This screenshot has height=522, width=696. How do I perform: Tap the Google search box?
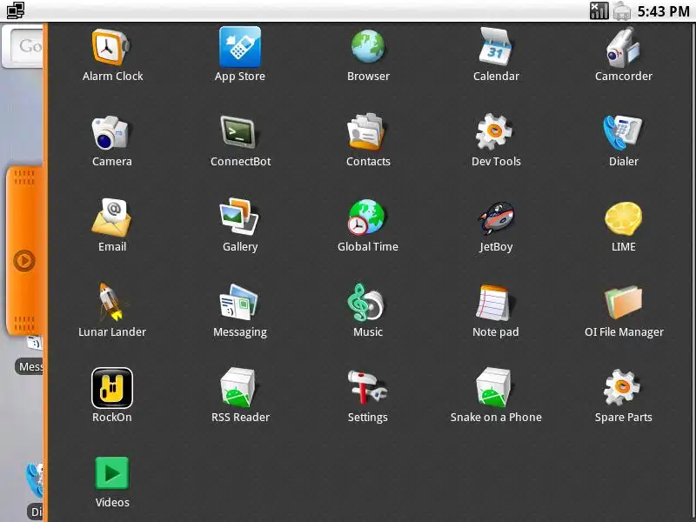tap(23, 46)
